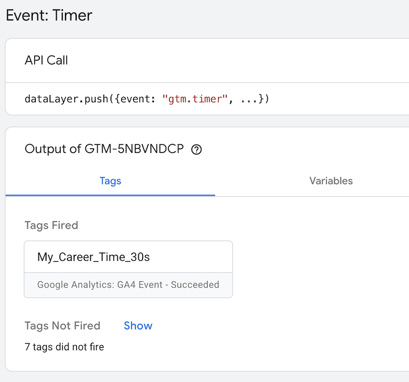409x382 pixels.
Task: Click the help icon beside GTM-5NBVNDCP
Action: [196, 150]
